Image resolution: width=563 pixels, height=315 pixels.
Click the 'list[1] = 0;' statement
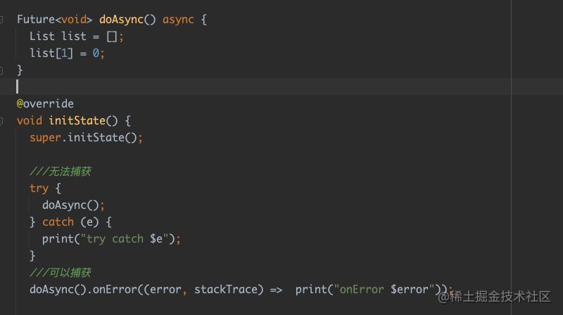click(x=67, y=53)
